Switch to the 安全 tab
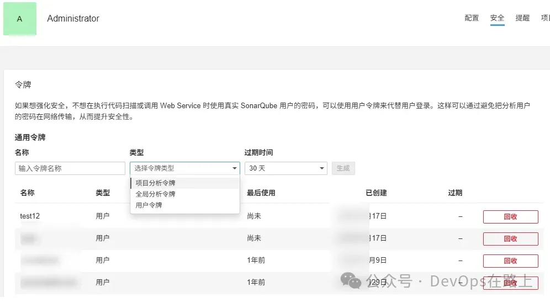 click(497, 18)
